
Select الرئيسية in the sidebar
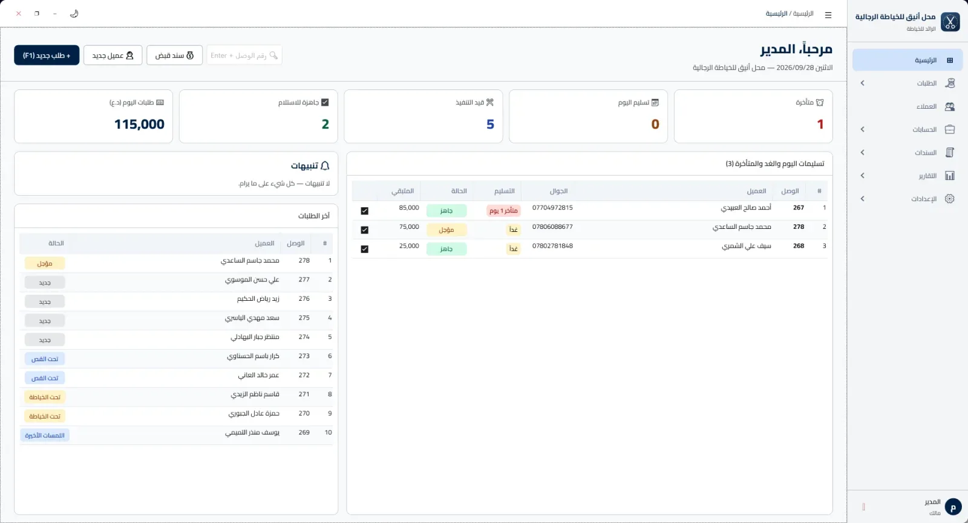click(x=907, y=60)
